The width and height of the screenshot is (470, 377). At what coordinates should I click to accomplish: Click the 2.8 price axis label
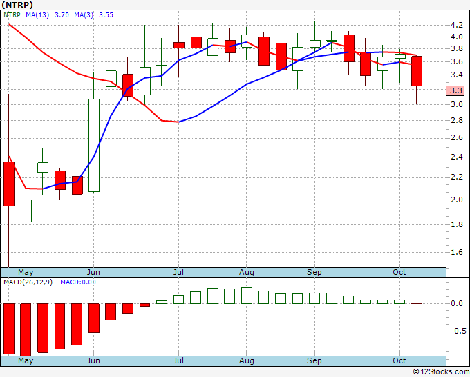tap(456, 120)
